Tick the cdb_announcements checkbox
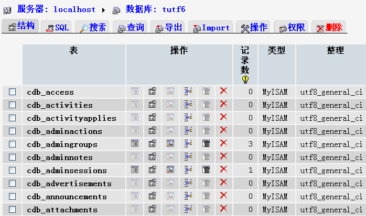Viewport: 366px width, 216px height. point(13,196)
